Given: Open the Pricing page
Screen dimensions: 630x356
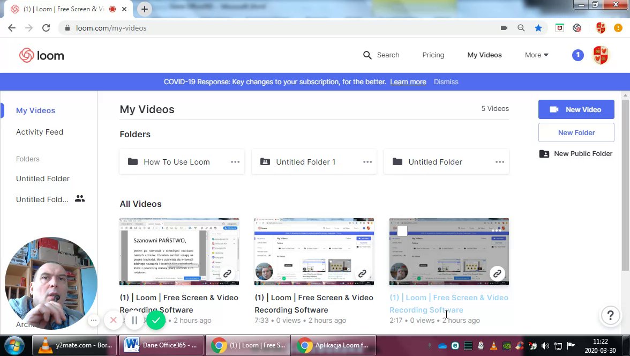Looking at the screenshot, I should pyautogui.click(x=433, y=55).
